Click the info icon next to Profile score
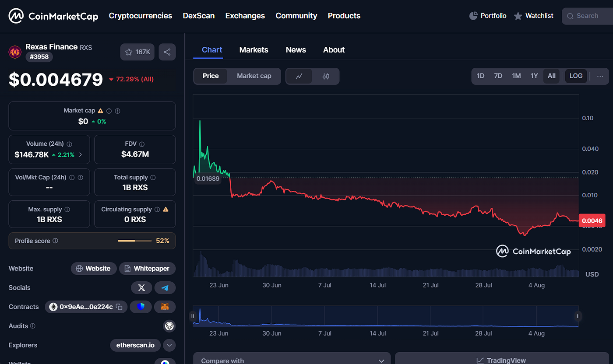 (x=55, y=241)
